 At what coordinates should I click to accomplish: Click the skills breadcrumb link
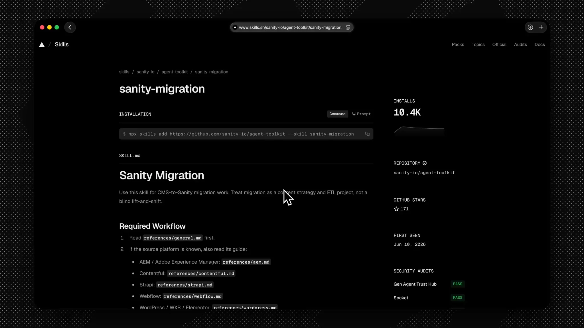pyautogui.click(x=124, y=72)
